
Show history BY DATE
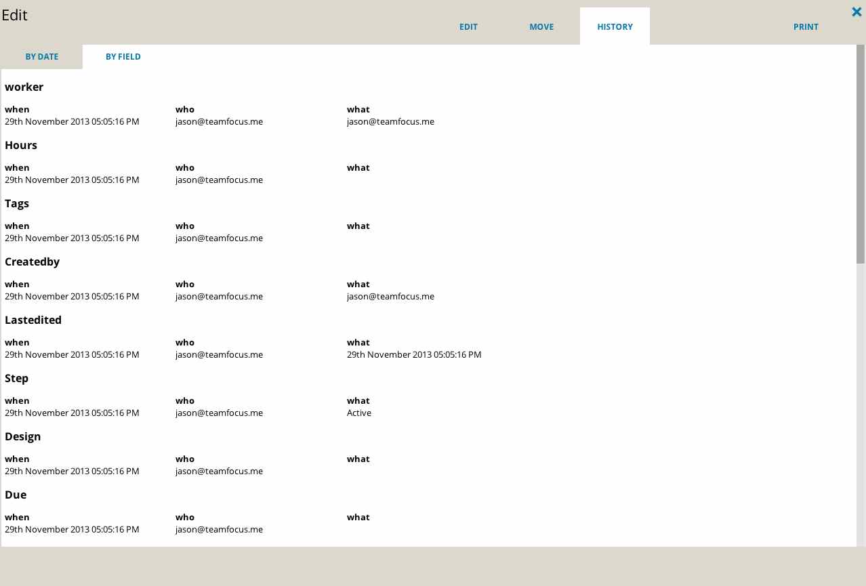click(x=42, y=57)
